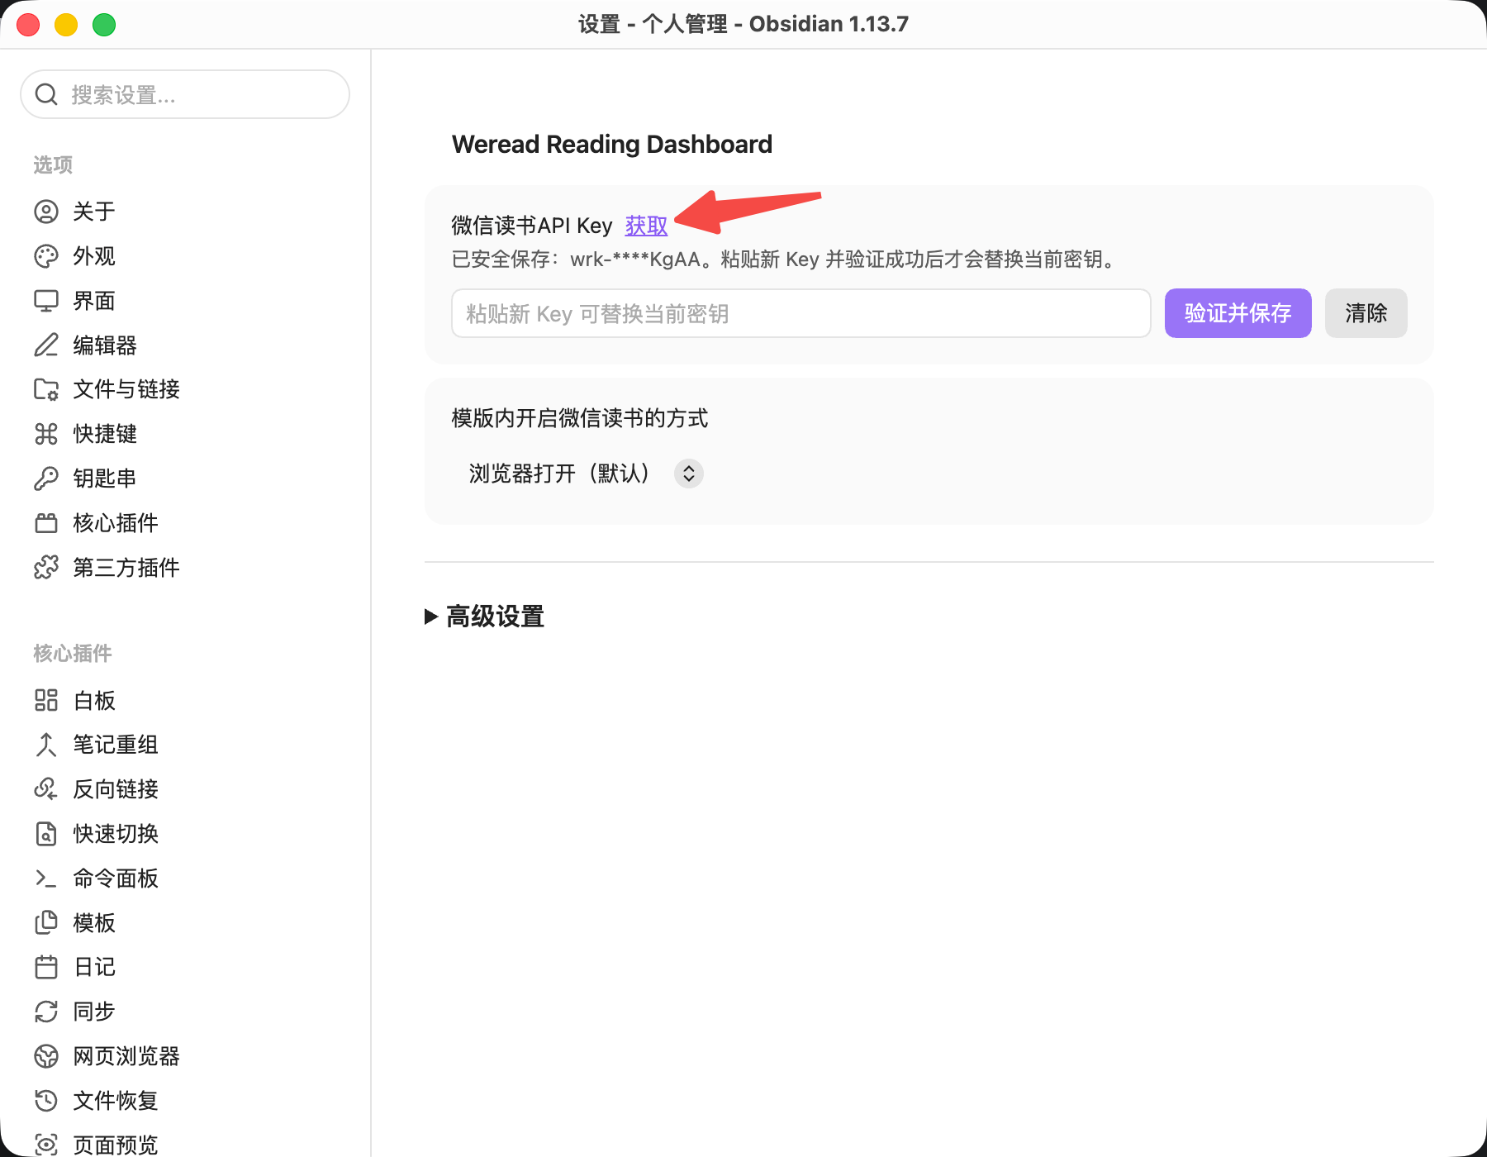The width and height of the screenshot is (1487, 1157).
Task: Click the 第三方插件 puzzle icon
Action: tap(46, 568)
